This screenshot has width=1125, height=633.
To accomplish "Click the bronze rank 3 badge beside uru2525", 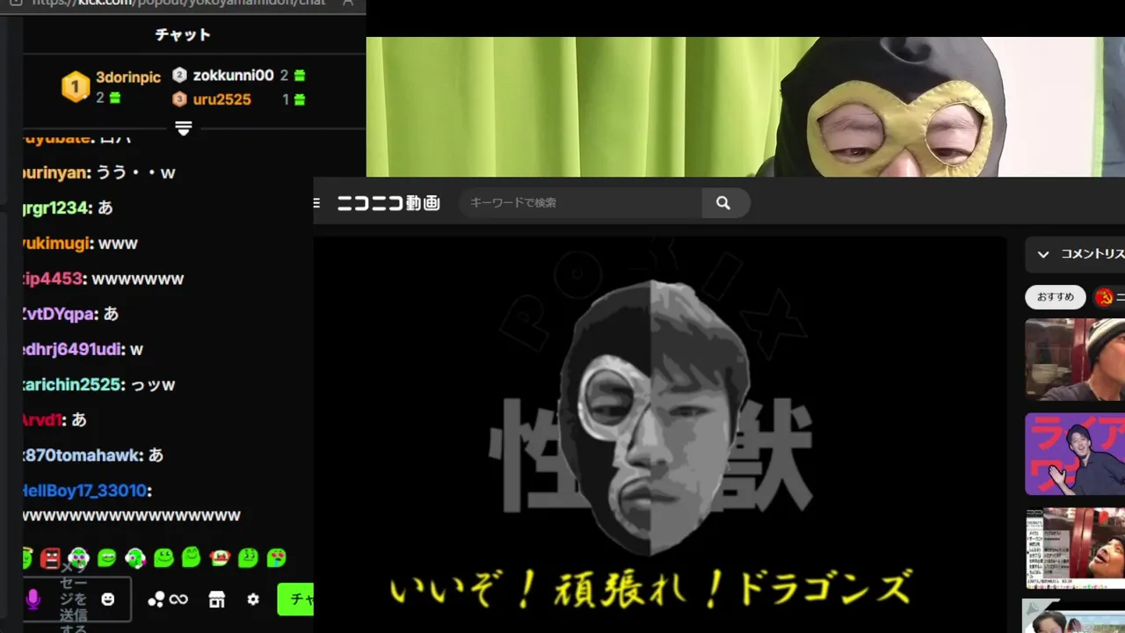I will pyautogui.click(x=180, y=99).
